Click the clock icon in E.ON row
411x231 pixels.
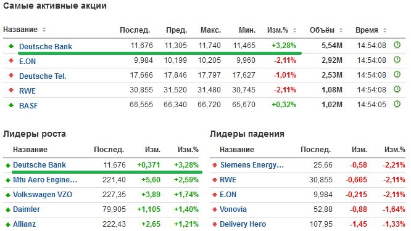pos(397,60)
